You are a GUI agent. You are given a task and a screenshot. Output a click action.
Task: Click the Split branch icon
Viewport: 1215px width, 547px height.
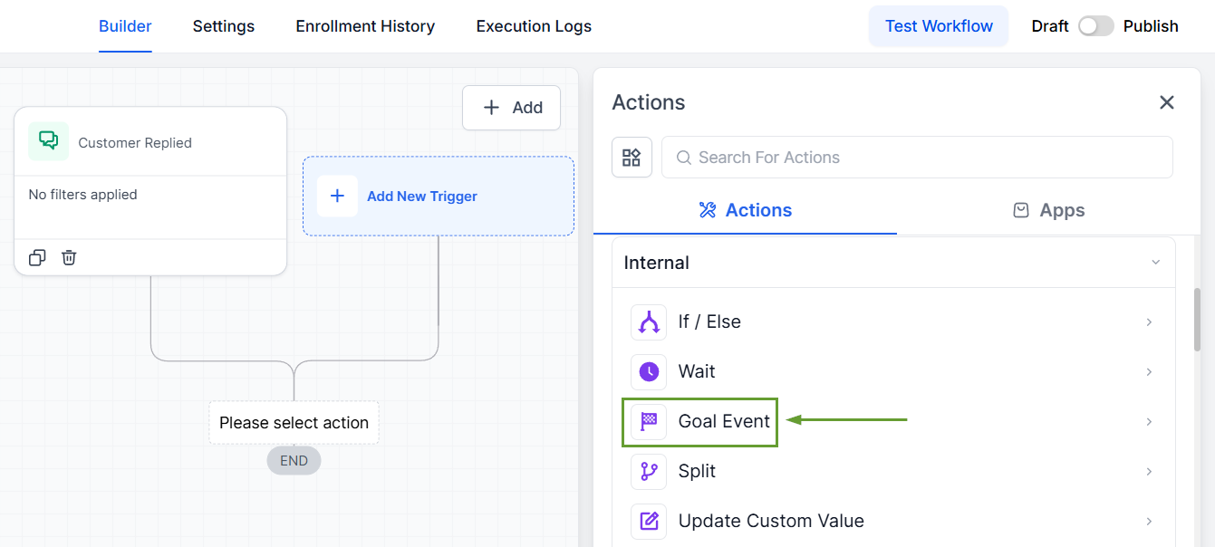click(x=649, y=472)
